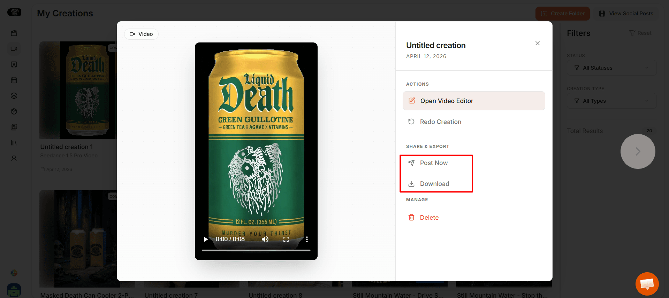669x298 pixels.
Task: Expand the All Types dropdown
Action: pos(612,101)
